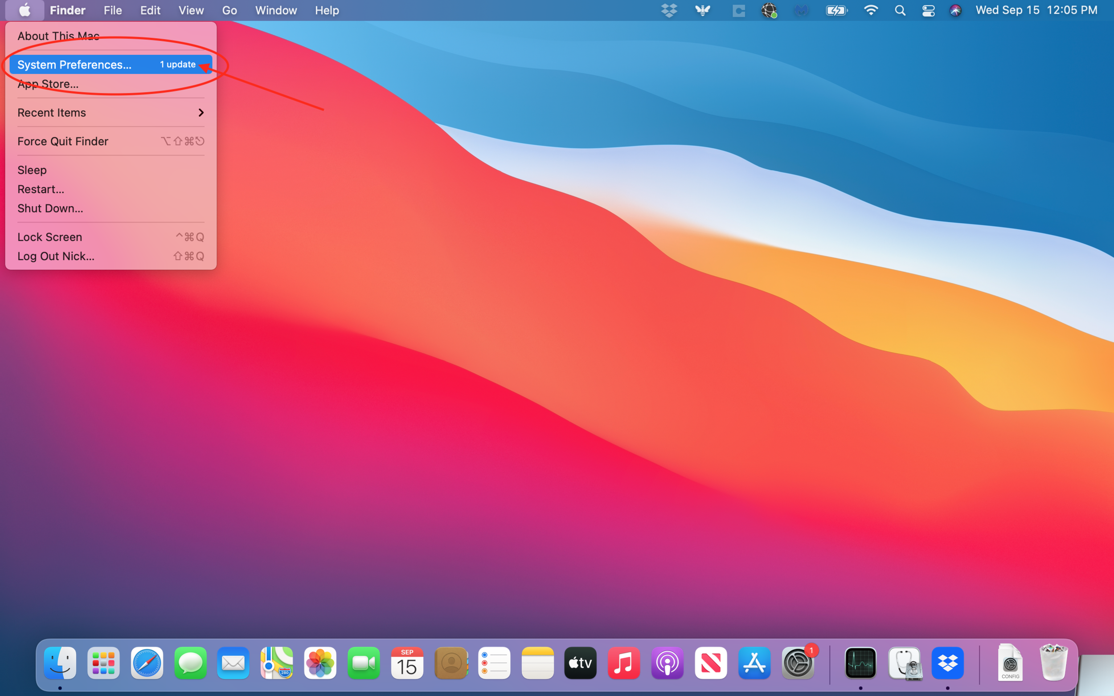Open Reminders app in the Dock
Viewport: 1114px width, 696px height.
494,663
